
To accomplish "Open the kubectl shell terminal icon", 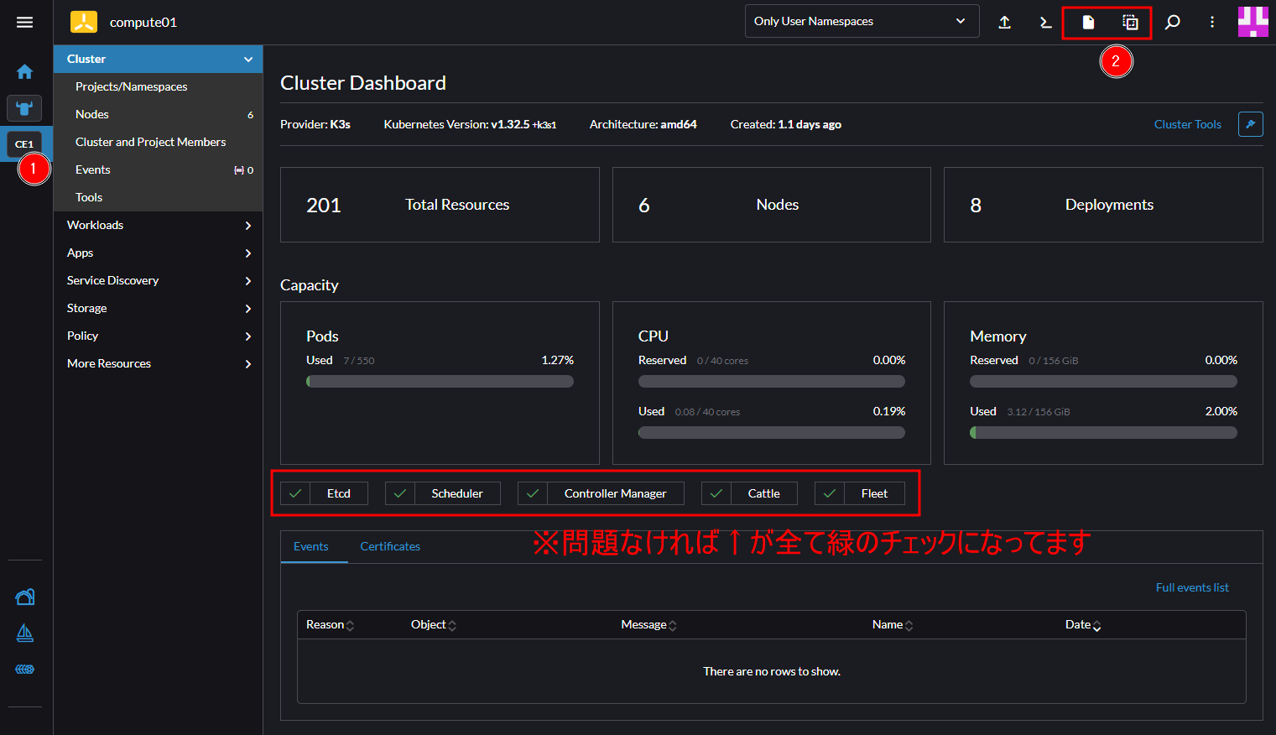I will pyautogui.click(x=1044, y=22).
